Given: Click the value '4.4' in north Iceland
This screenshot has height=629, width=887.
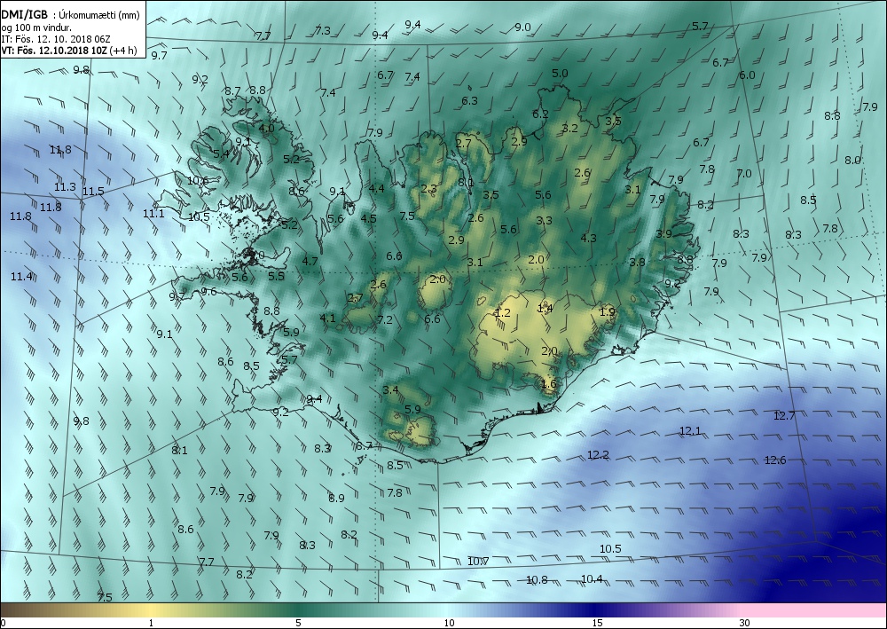Looking at the screenshot, I should point(376,188).
